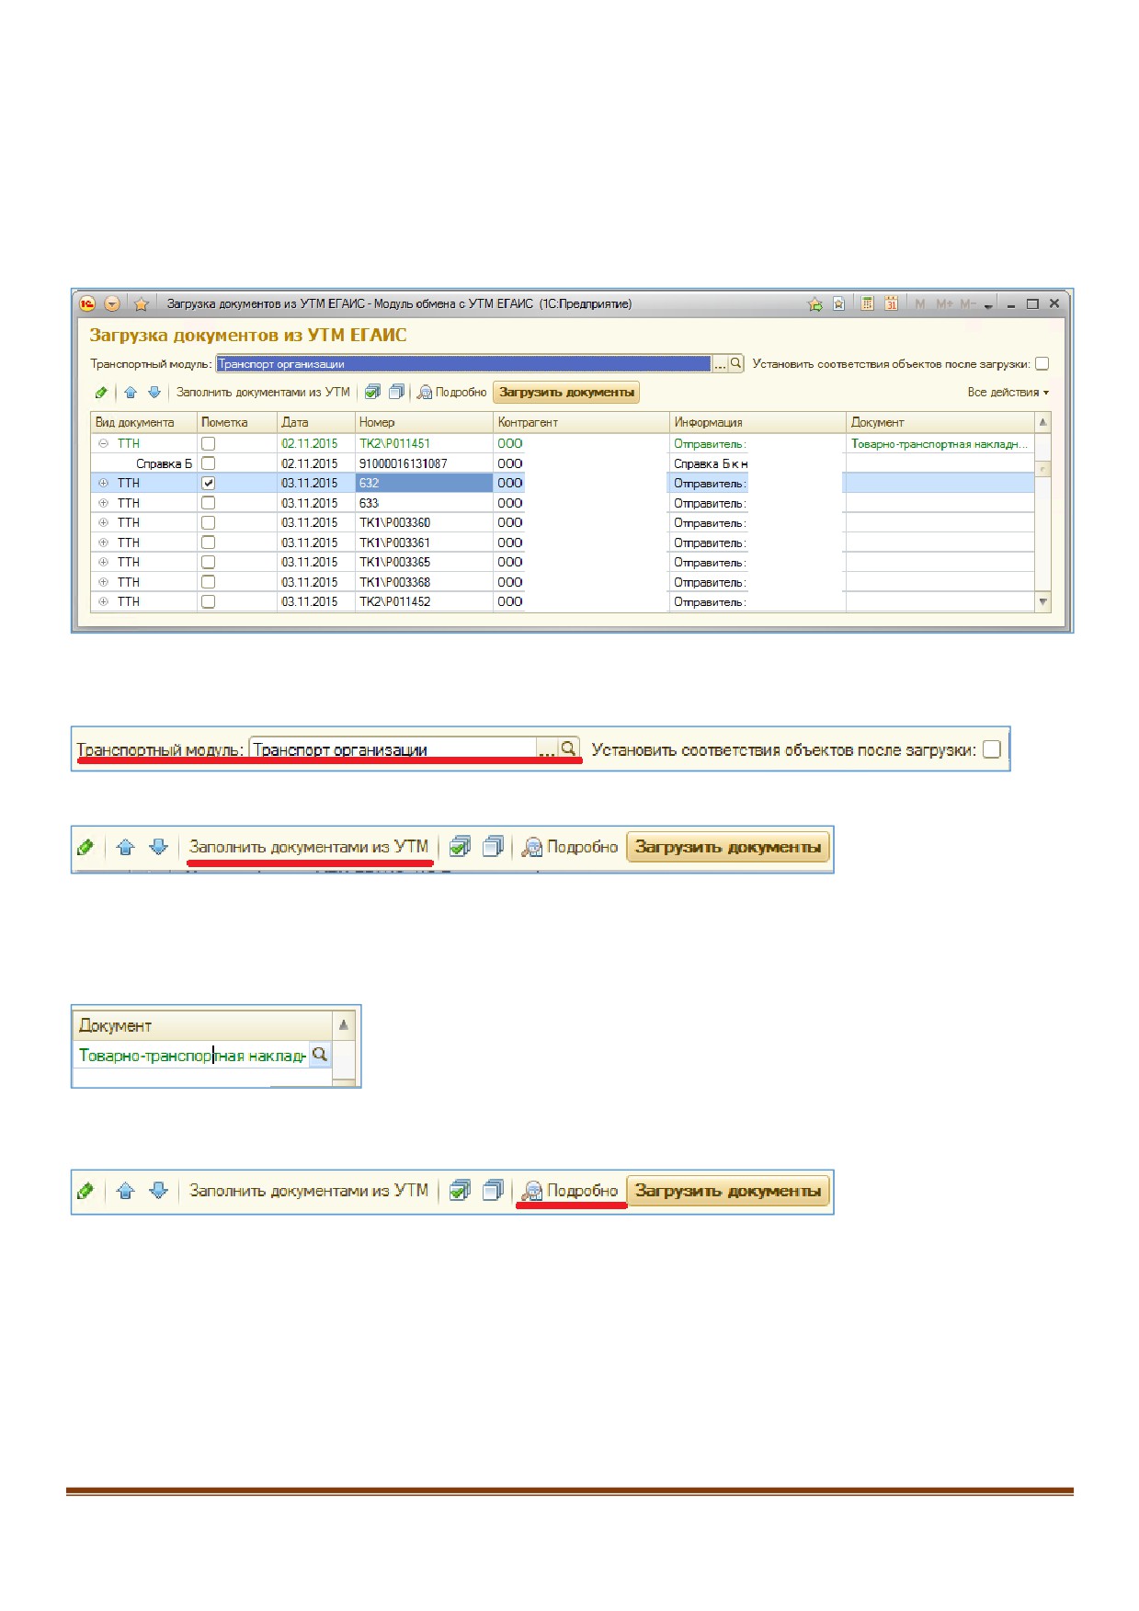Open the 'Все действия' dropdown menu
This screenshot has height=1611, width=1139.
tap(1008, 393)
